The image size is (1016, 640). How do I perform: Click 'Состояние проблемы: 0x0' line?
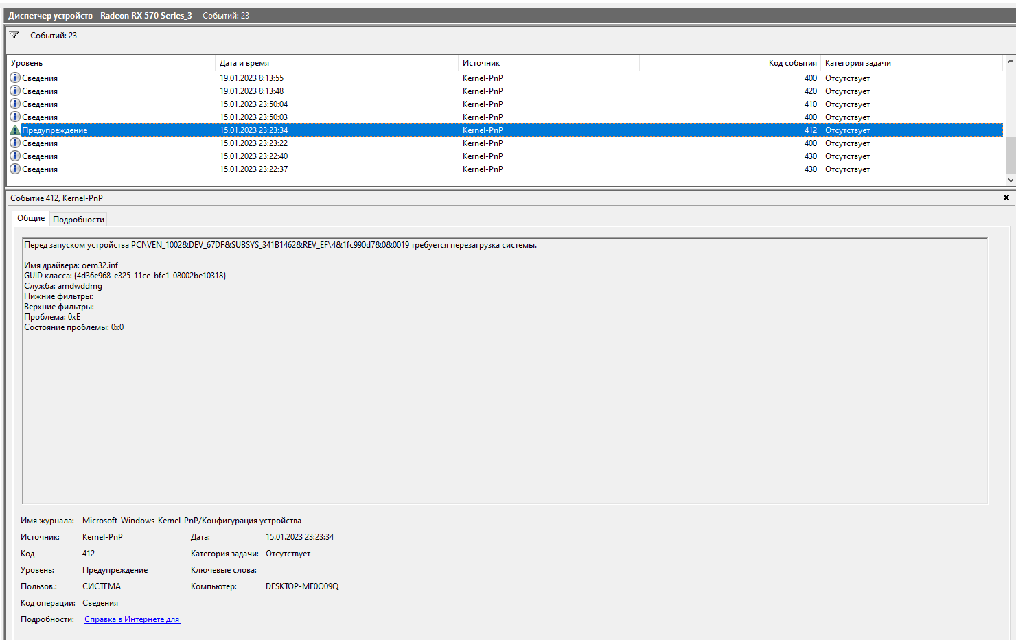(x=74, y=327)
